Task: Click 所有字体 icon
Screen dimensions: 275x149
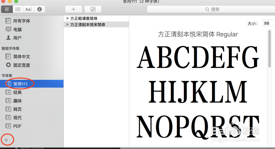Action: point(8,21)
